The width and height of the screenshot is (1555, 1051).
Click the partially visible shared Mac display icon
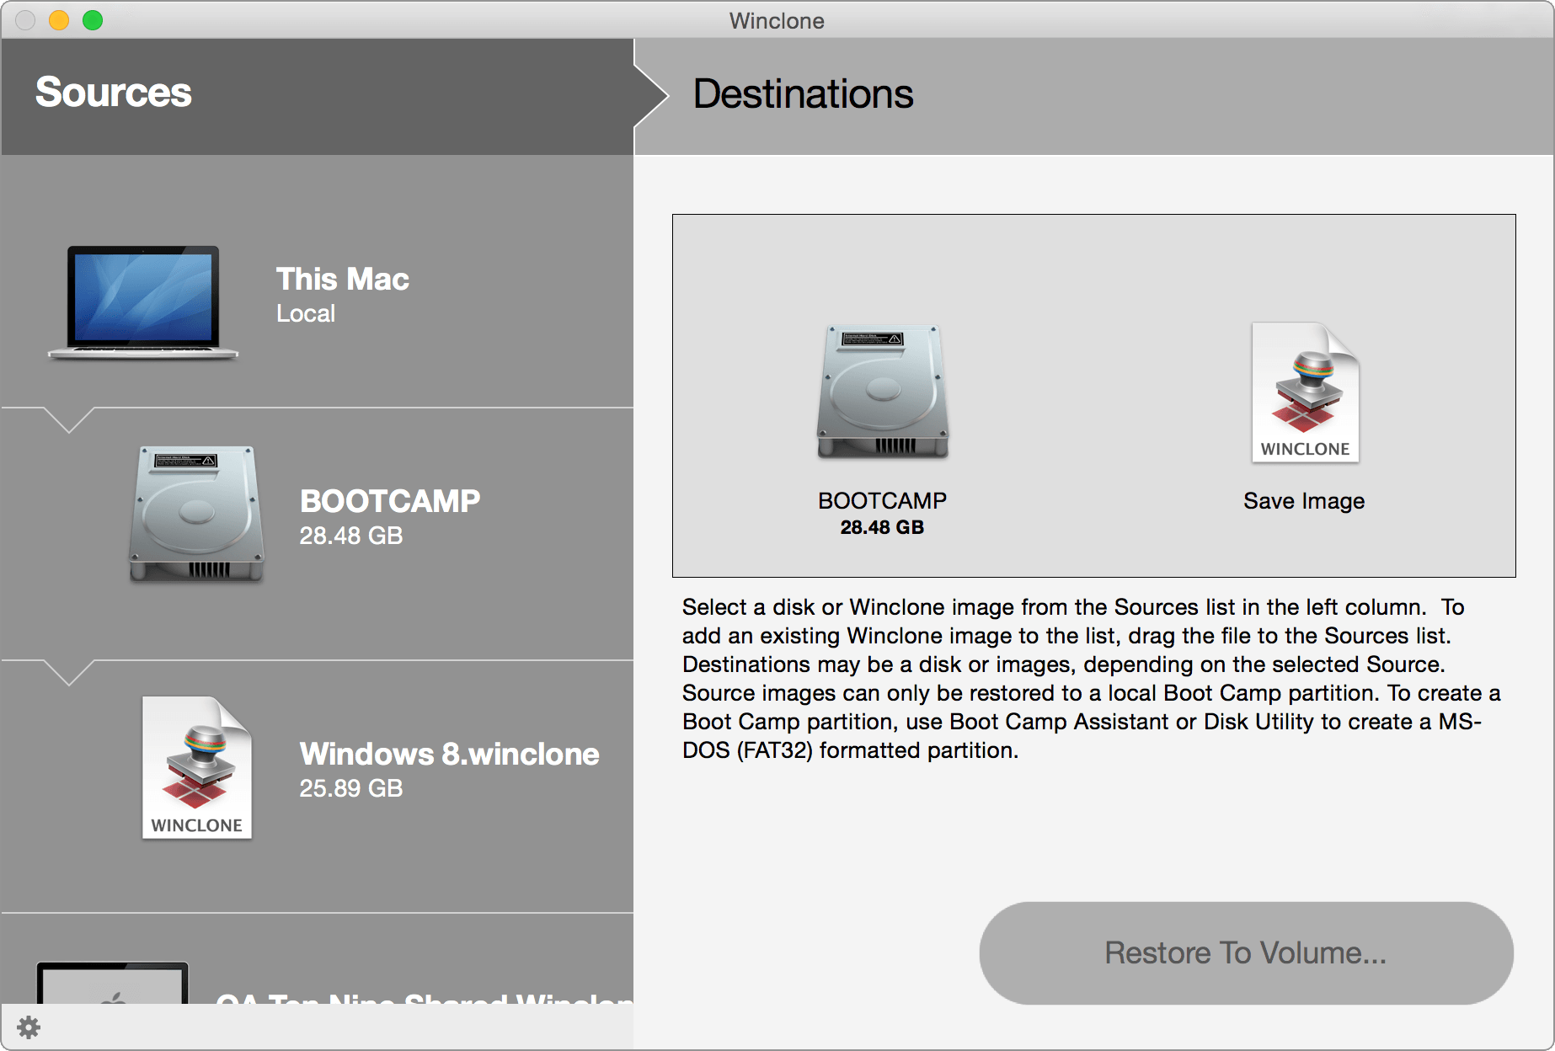point(113,984)
